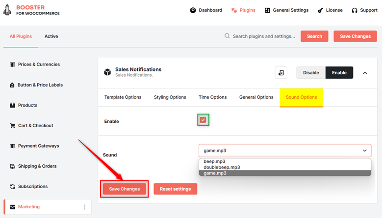The image size is (382, 218).
Task: Click the bottom Save Changes button
Action: click(x=124, y=189)
